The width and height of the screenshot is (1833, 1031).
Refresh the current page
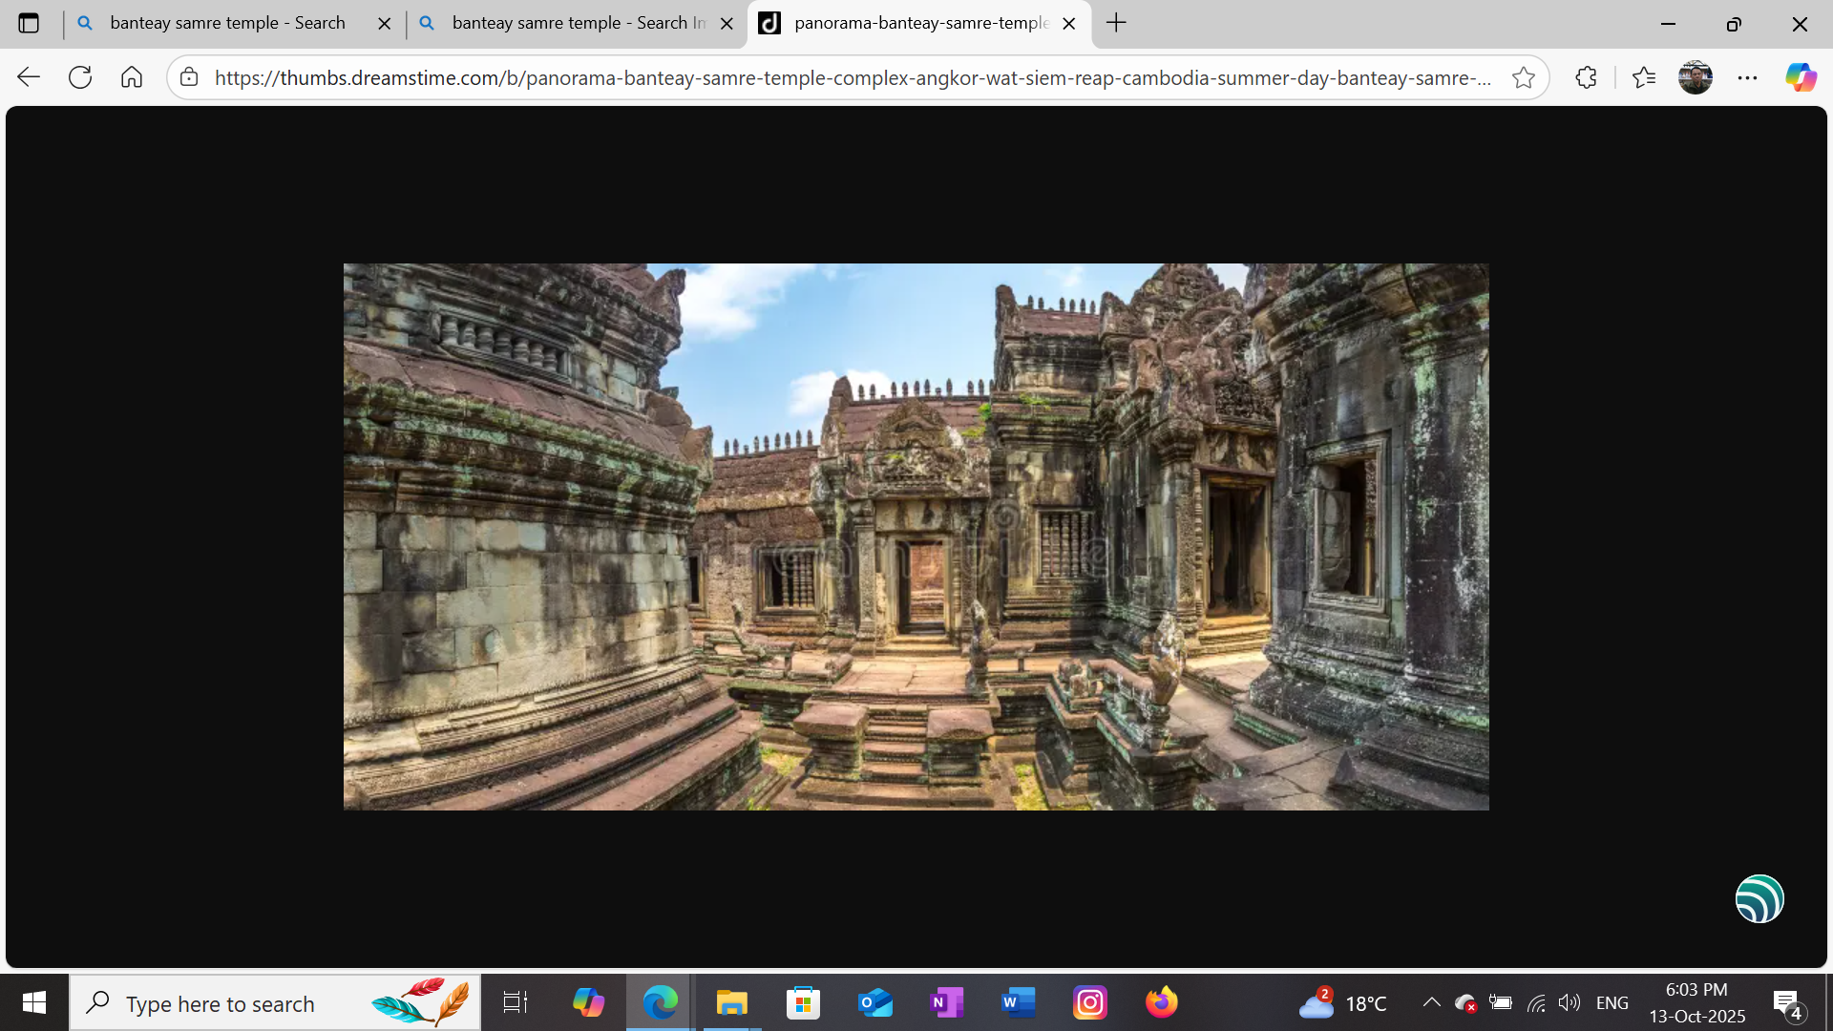[x=80, y=77]
